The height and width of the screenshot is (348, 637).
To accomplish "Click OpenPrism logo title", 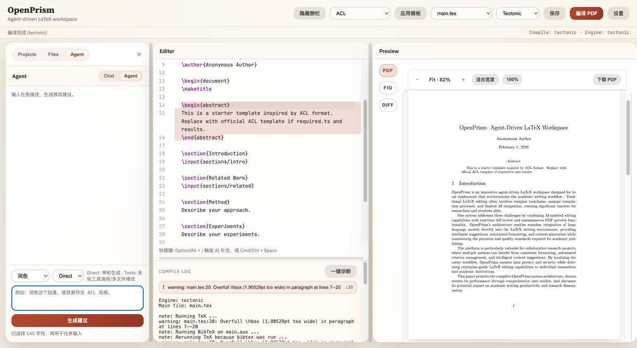I will pyautogui.click(x=31, y=10).
